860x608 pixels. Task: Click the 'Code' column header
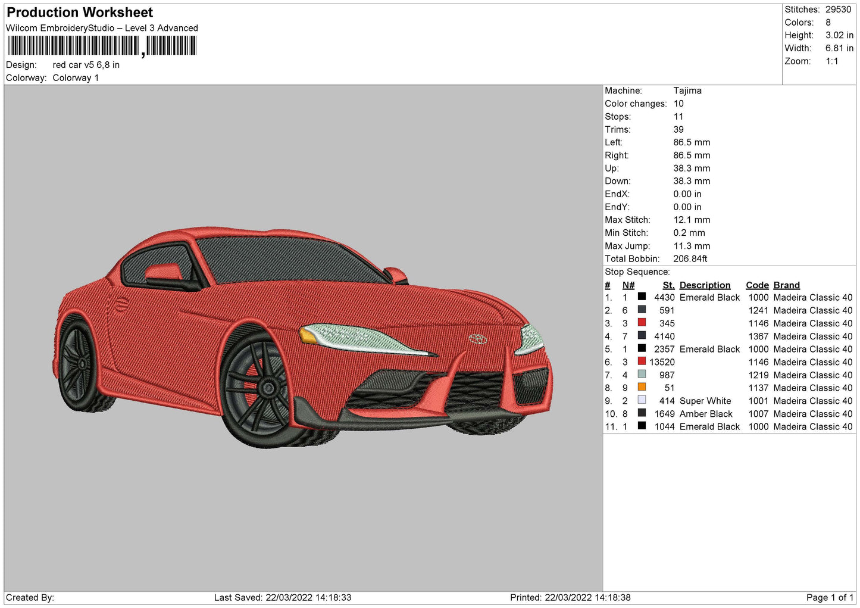tap(757, 285)
